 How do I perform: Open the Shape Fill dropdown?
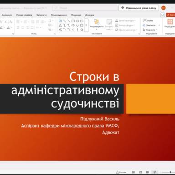[125, 21]
